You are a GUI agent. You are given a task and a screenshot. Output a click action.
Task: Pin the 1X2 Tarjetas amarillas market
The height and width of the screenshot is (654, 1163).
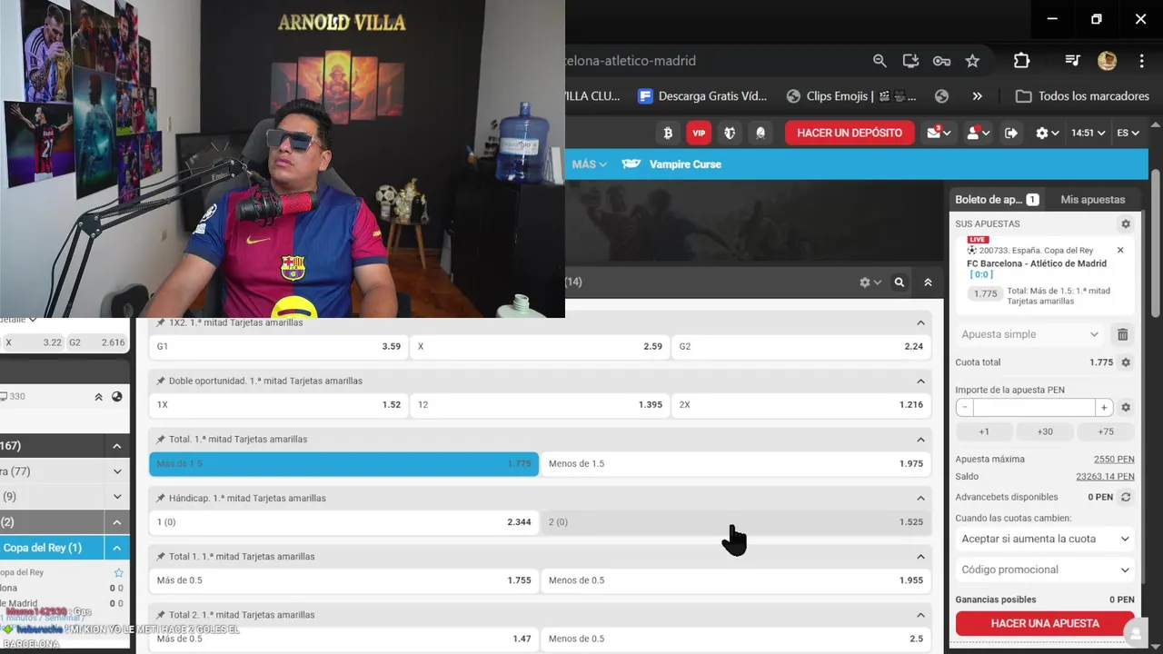pyautogui.click(x=161, y=322)
